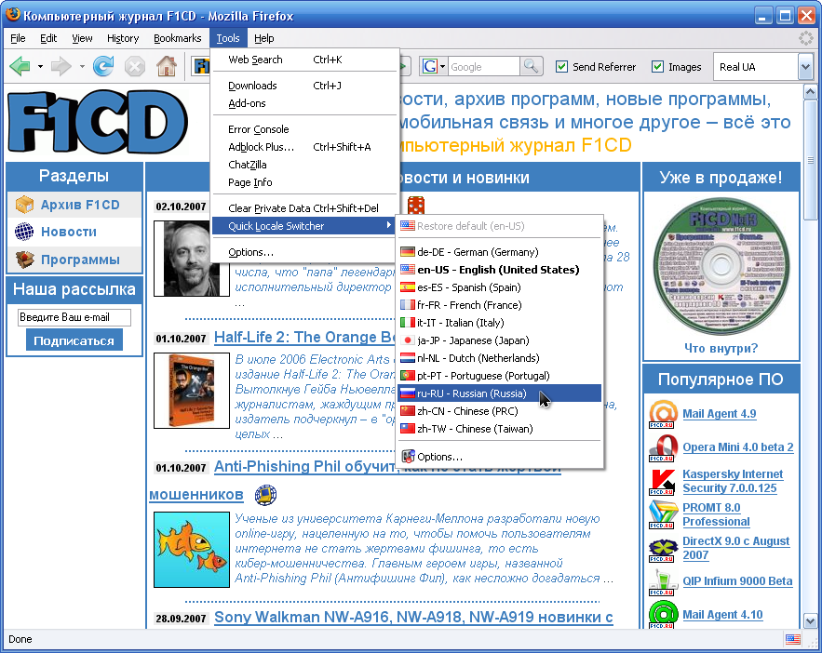Click the search magnifier button
The image size is (822, 653).
[x=531, y=66]
